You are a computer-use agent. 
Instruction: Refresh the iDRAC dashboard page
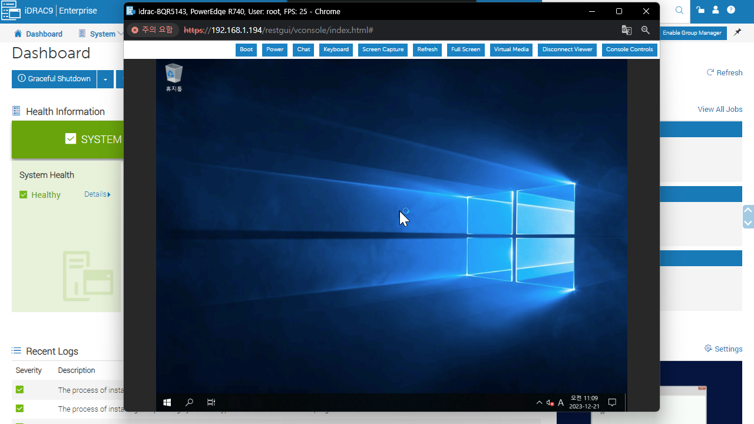click(x=725, y=72)
